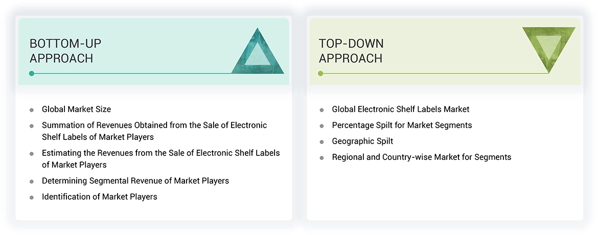The width and height of the screenshot is (598, 235).
Task: Click the Geographic Spilt text
Action: (362, 141)
